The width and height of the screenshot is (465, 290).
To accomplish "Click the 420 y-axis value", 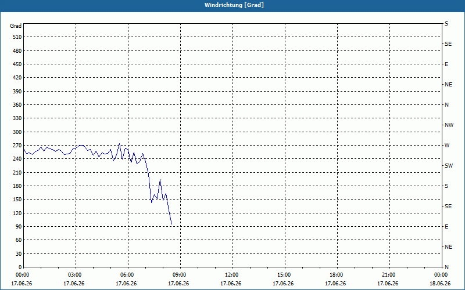I will [17, 78].
